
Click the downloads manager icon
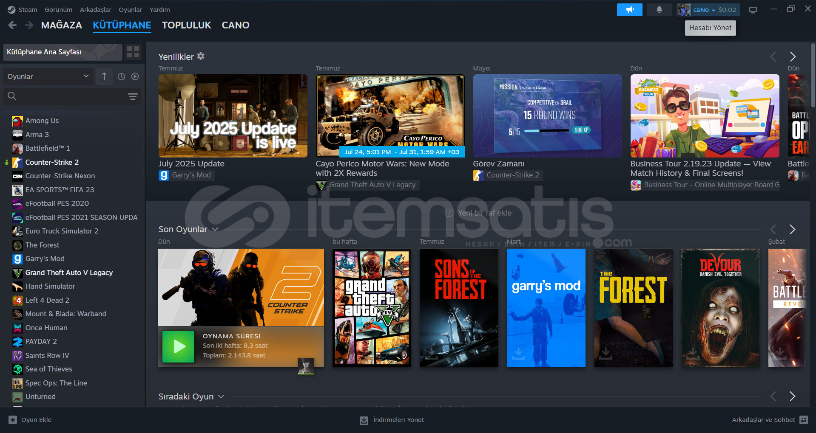coord(364,420)
